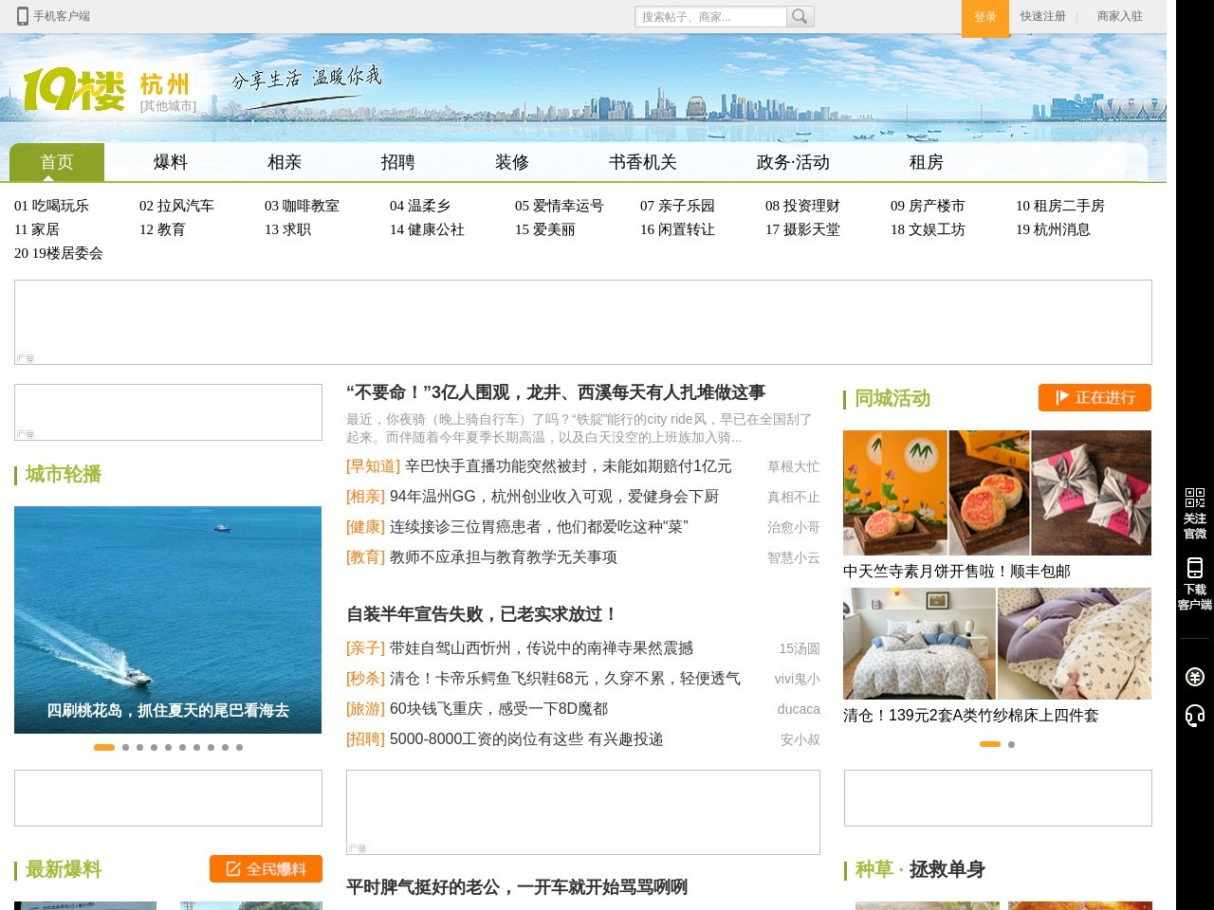The height and width of the screenshot is (910, 1214).
Task: Click the 19楼 site logo
Action: coord(74,90)
